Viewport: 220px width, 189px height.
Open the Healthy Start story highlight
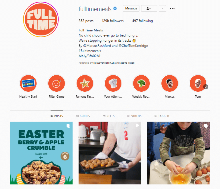pos(28,83)
